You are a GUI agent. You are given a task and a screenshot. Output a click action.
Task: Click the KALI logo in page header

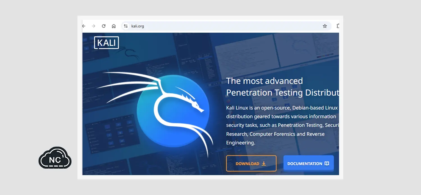click(106, 43)
